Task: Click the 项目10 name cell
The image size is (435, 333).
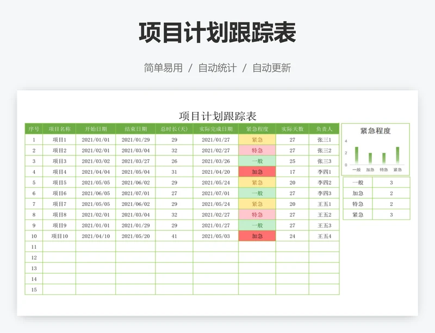Action: tap(59, 236)
